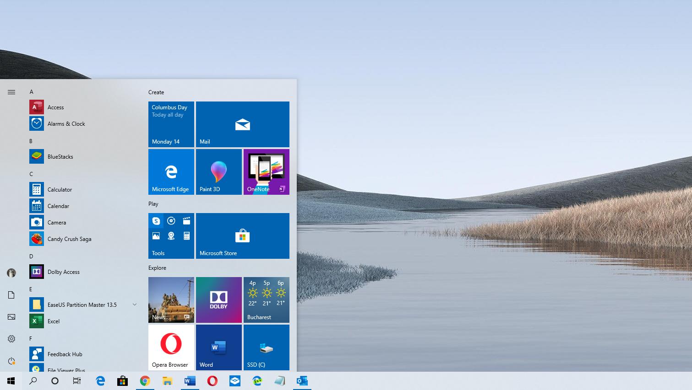Open Opera from the taskbar

(x=212, y=381)
